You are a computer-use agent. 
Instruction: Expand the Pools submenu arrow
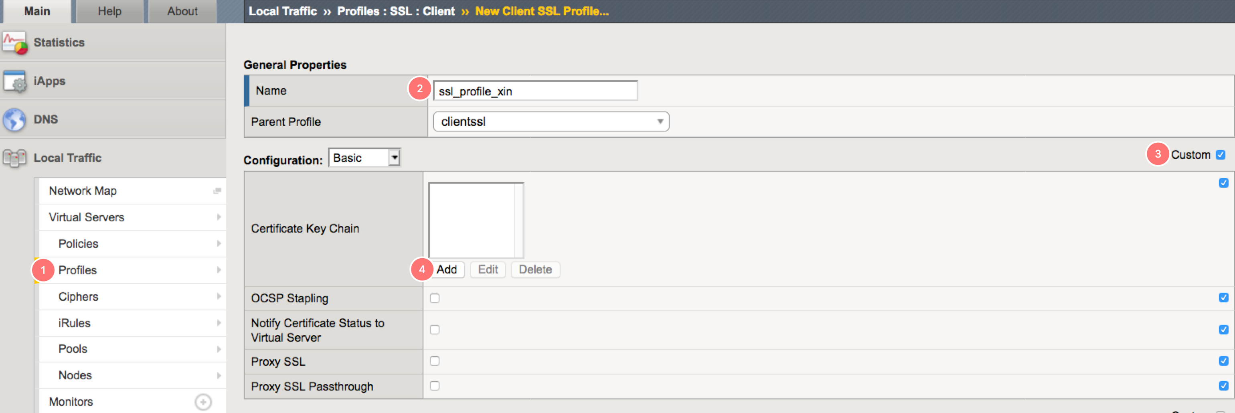coord(219,349)
